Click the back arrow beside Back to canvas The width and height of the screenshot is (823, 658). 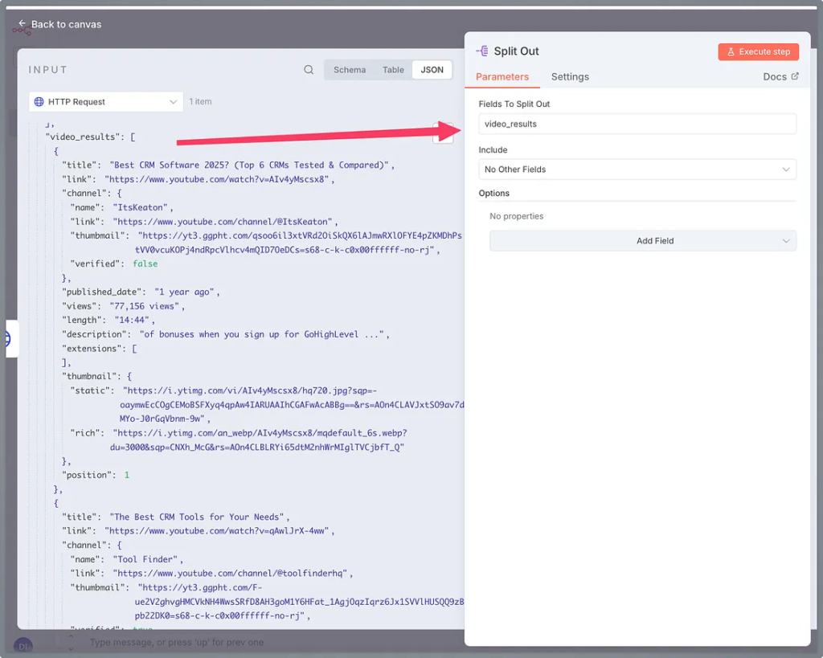point(23,24)
